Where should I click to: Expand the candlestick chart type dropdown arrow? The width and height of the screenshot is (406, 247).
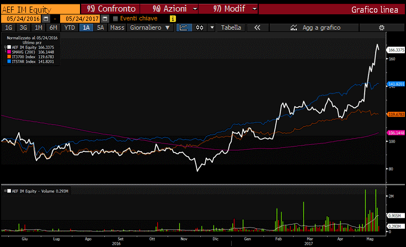click(x=210, y=28)
